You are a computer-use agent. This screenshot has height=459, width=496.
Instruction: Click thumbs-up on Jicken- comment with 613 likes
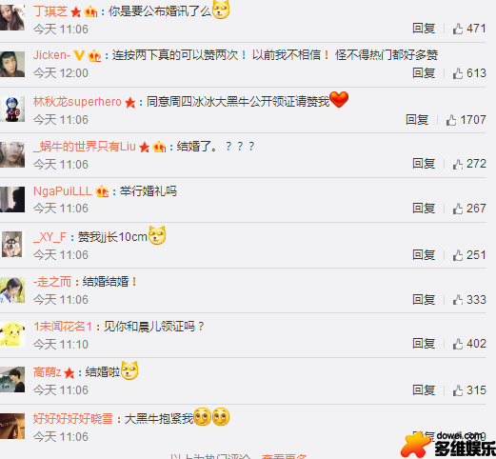tap(458, 73)
